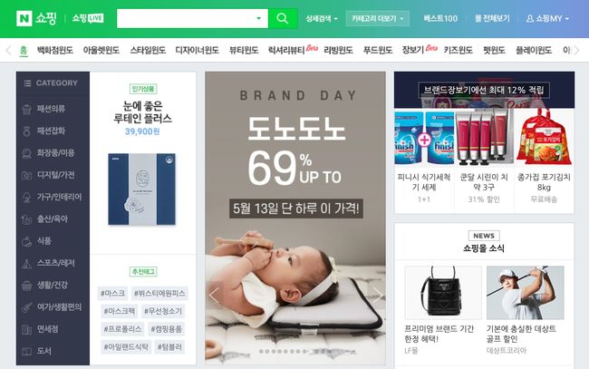Expand the 카테고리 더보기 dropdown
This screenshot has height=369, width=589.
[378, 18]
